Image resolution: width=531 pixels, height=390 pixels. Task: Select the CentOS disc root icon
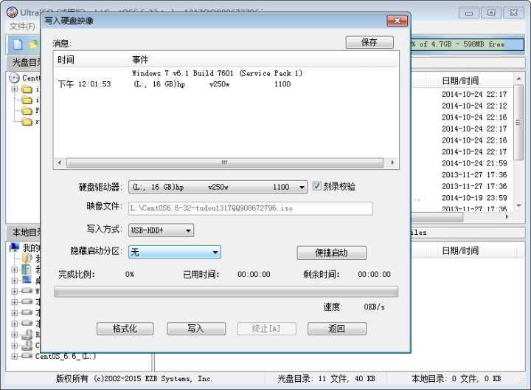14,78
